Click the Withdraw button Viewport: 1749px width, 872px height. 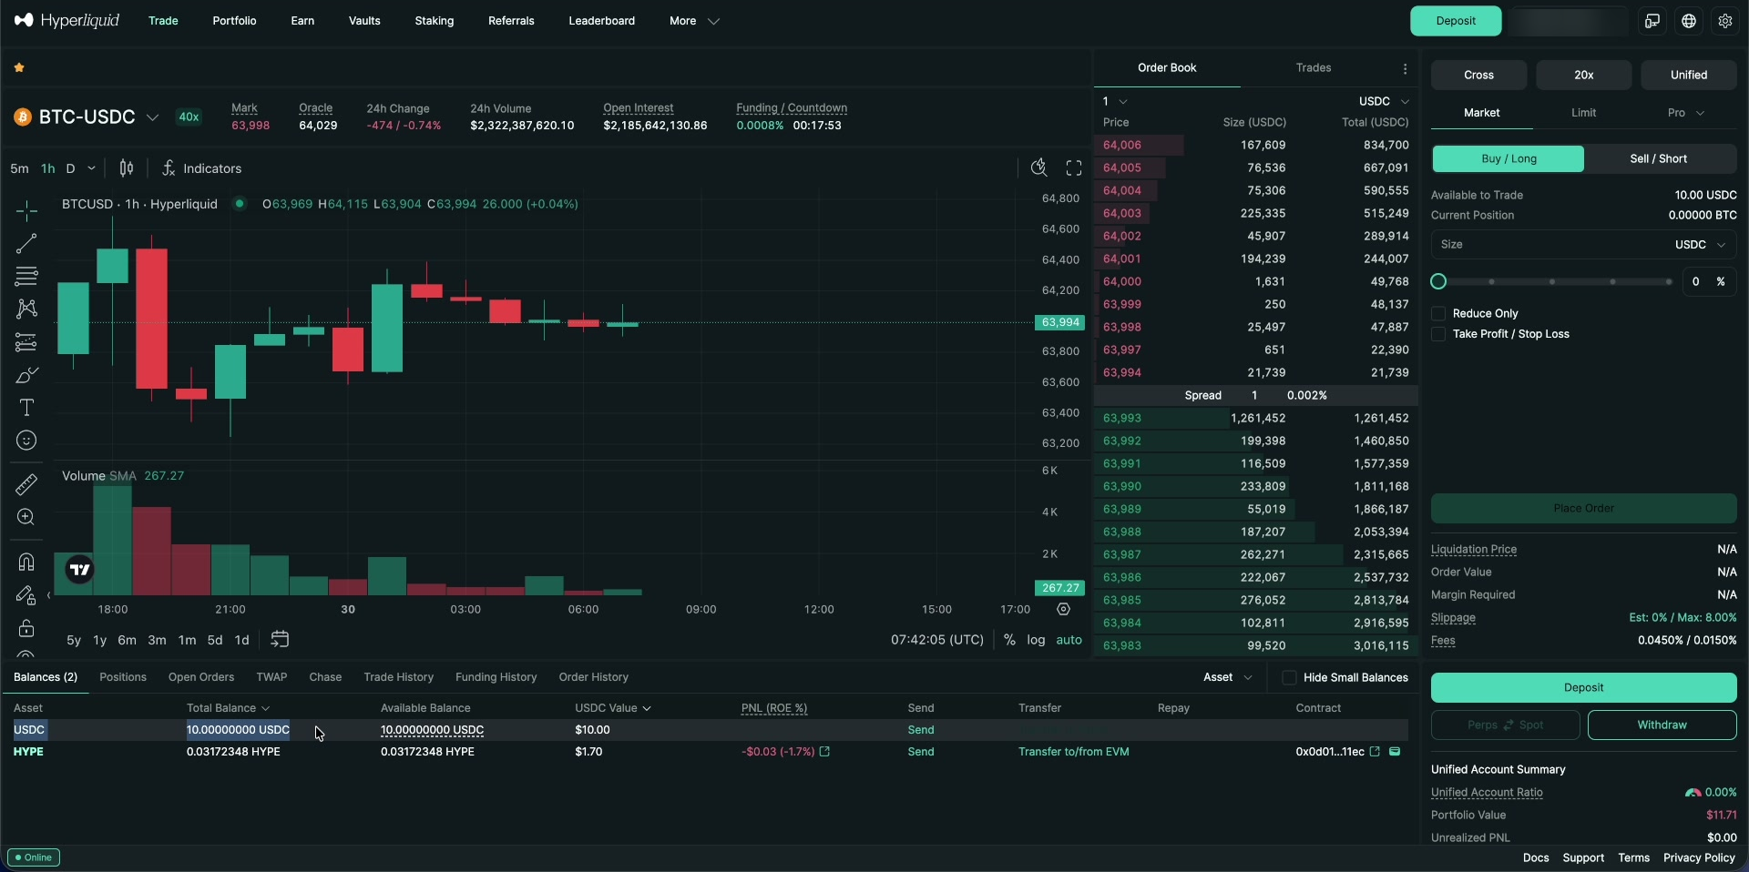point(1662,725)
